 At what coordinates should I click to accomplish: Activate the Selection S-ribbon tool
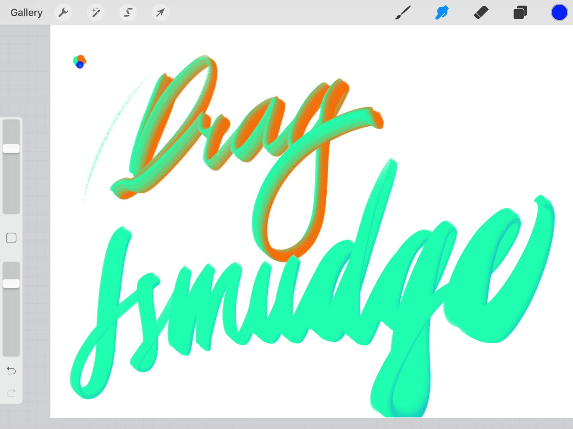128,13
